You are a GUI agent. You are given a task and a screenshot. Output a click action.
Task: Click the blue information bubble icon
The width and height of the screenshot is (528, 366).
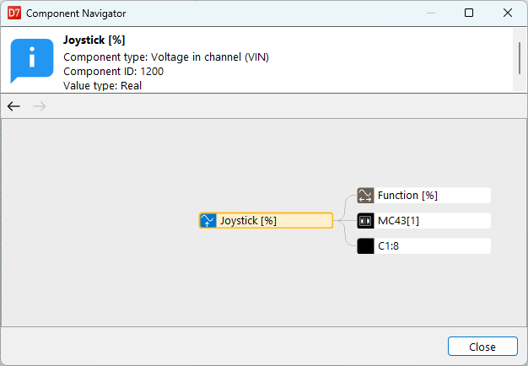31,59
